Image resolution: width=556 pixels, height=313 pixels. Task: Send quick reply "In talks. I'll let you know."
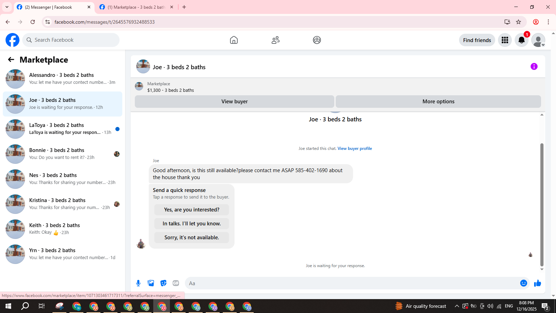(x=192, y=224)
